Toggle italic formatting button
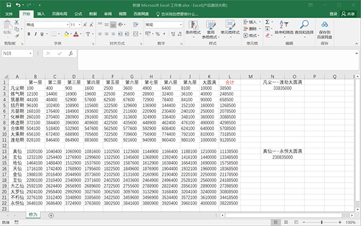Screen dimensions: 361x226 [35, 34]
